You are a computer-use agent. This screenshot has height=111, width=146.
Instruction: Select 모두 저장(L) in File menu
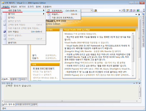[x=24, y=32]
